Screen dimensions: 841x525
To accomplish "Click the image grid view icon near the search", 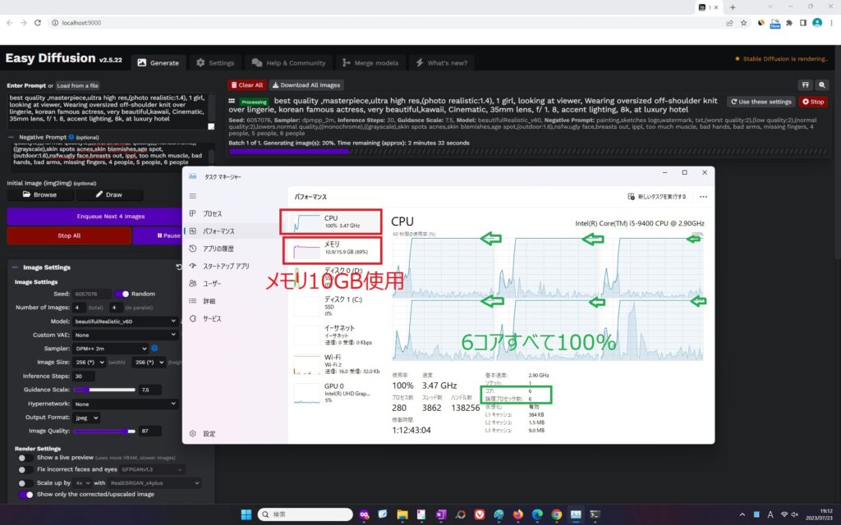I will (806, 84).
